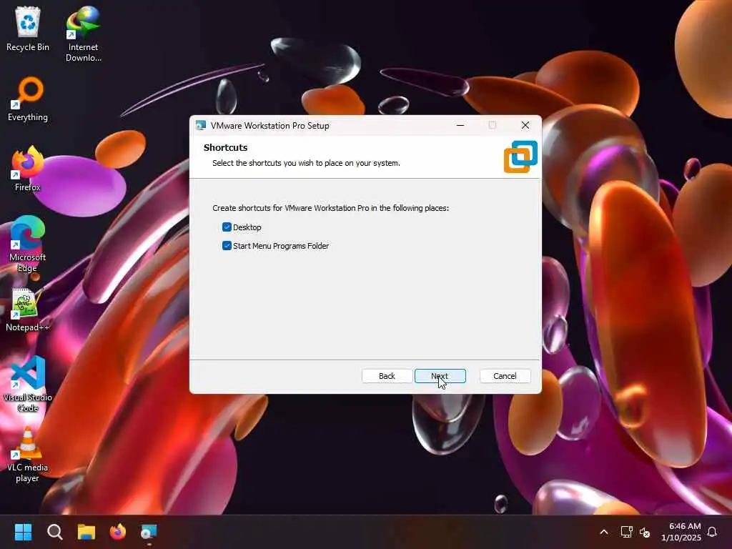The image size is (732, 549).
Task: Open the clock and date flyout
Action: click(681, 532)
